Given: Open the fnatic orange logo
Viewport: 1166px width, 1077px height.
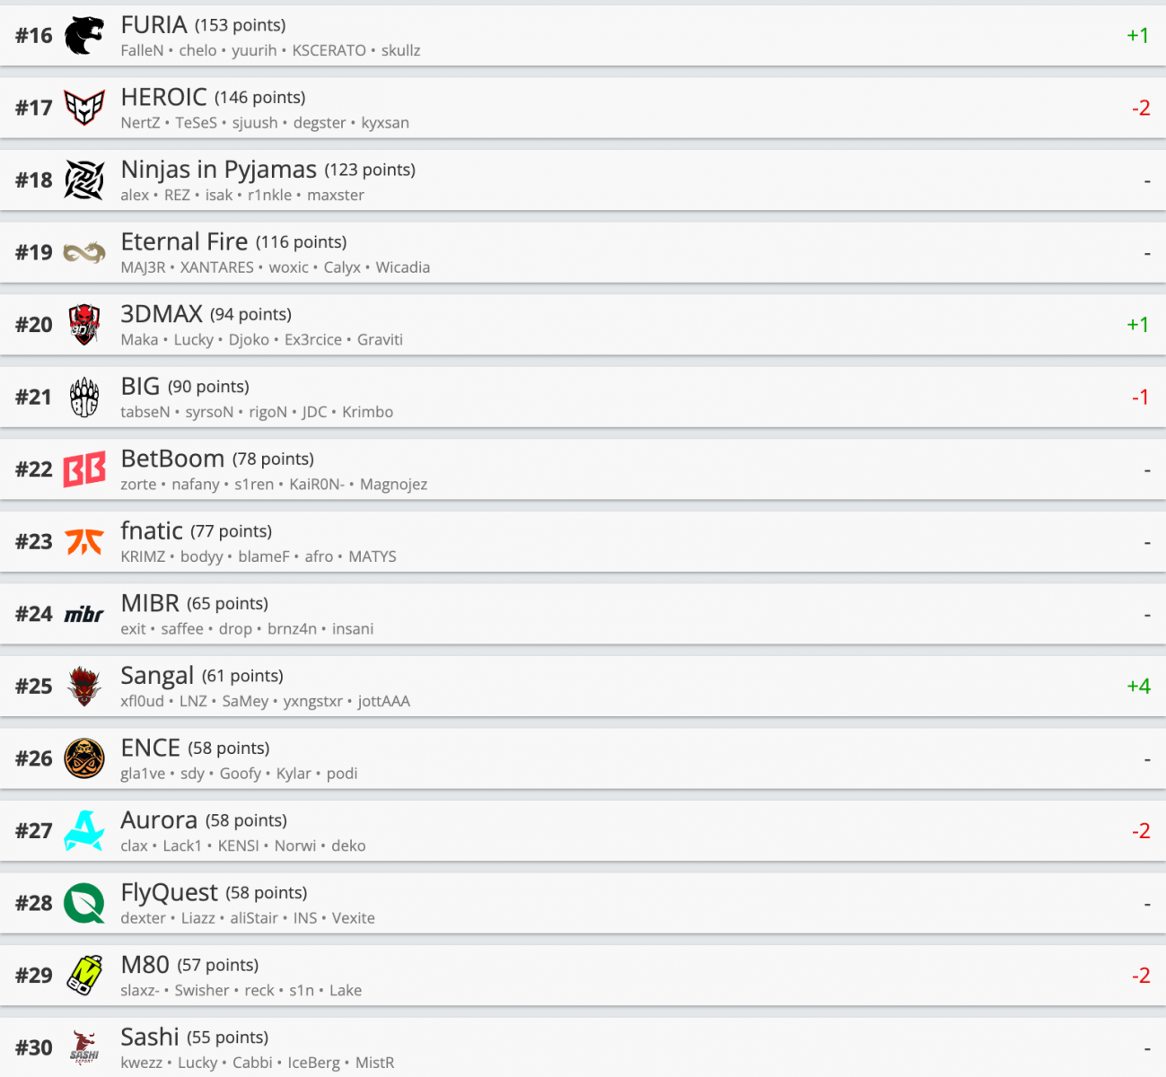Looking at the screenshot, I should click(x=84, y=542).
